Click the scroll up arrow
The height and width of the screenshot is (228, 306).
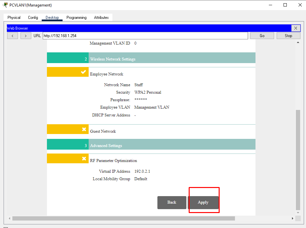click(x=298, y=43)
